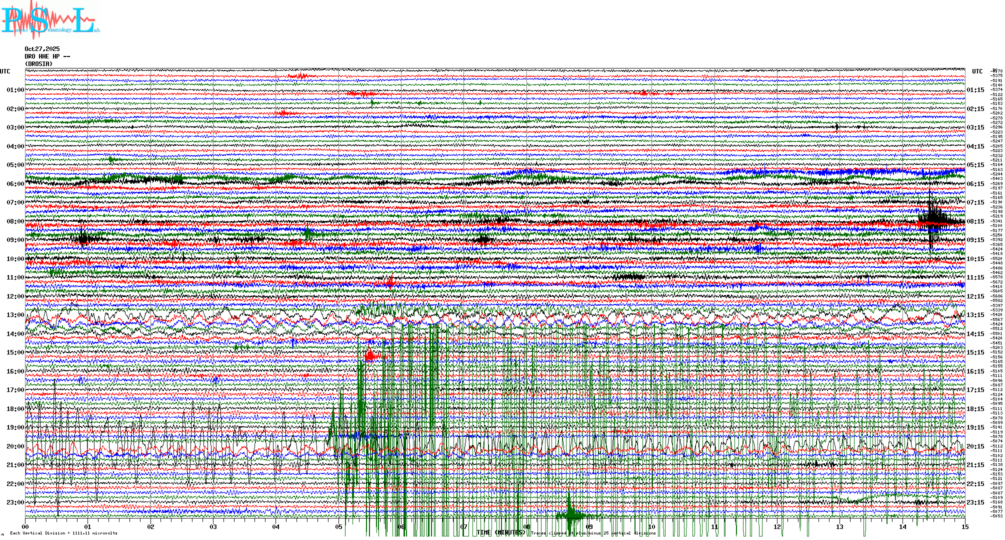Click the 01:15 time label on right

coord(975,90)
